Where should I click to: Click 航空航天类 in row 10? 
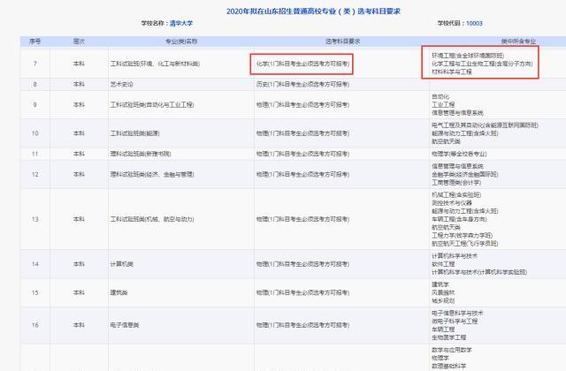coord(446,141)
